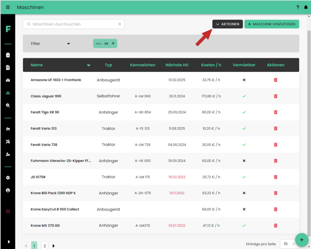Screen dimensions: 311x249
Task: Delete Fendt Vario 728 entry
Action: point(275,145)
